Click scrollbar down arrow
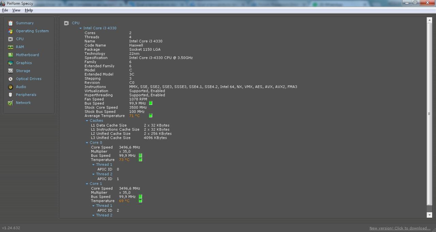 pyautogui.click(x=429, y=215)
